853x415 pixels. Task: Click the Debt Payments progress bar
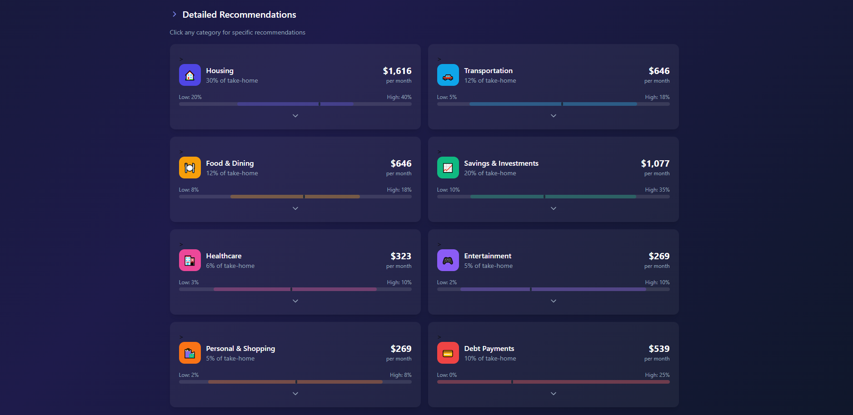(x=553, y=381)
